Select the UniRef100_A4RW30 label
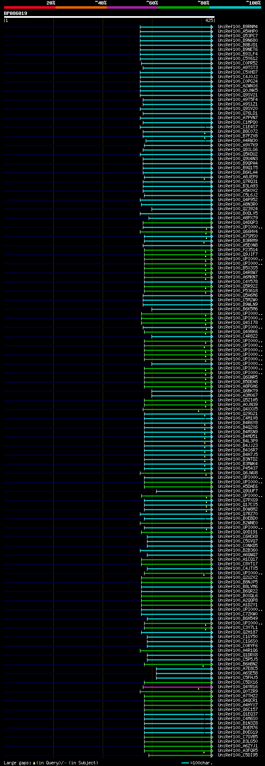The image size is (265, 766). coord(238,140)
